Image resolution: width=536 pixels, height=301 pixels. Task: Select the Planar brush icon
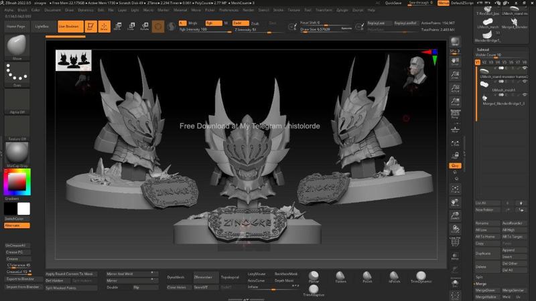point(314,277)
